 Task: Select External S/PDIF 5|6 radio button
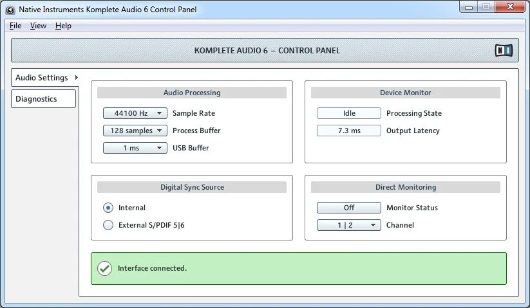(108, 225)
